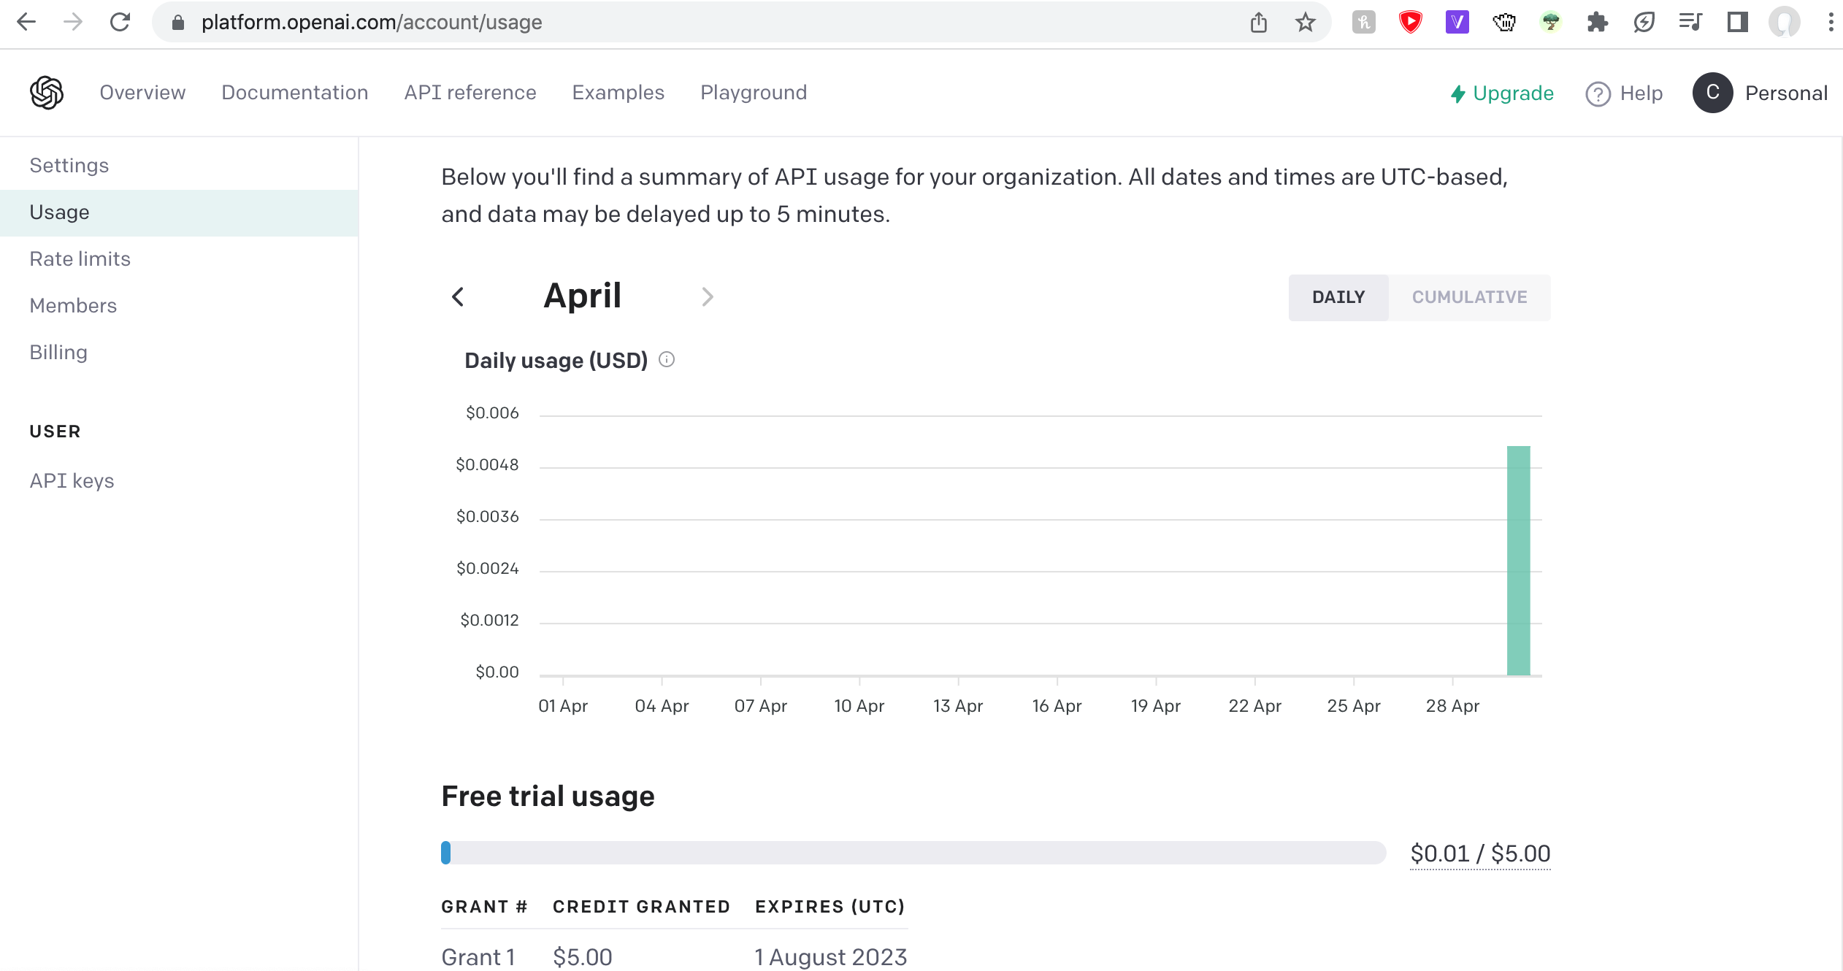Click the red shield extension icon
Image resolution: width=1843 pixels, height=971 pixels.
(x=1410, y=23)
